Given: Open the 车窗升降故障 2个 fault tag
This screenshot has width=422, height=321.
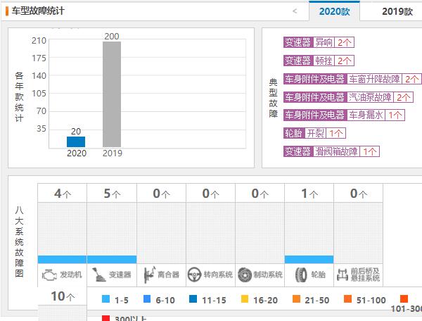Looking at the screenshot, I should pos(352,79).
